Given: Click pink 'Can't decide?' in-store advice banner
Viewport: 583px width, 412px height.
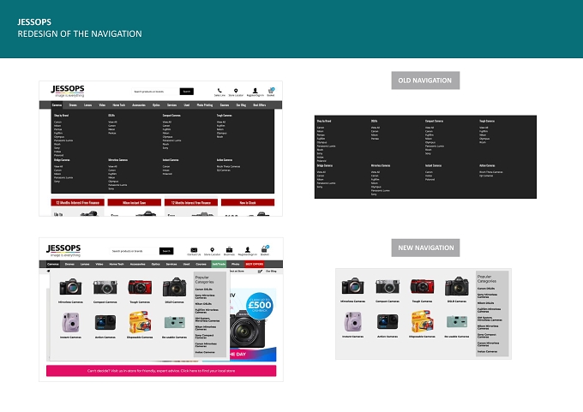Looking at the screenshot, I should pos(161,371).
